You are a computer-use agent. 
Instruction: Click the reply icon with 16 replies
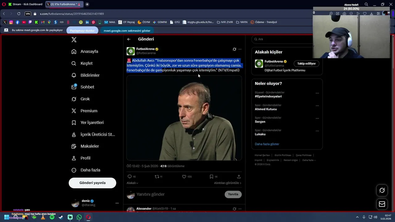click(130, 177)
